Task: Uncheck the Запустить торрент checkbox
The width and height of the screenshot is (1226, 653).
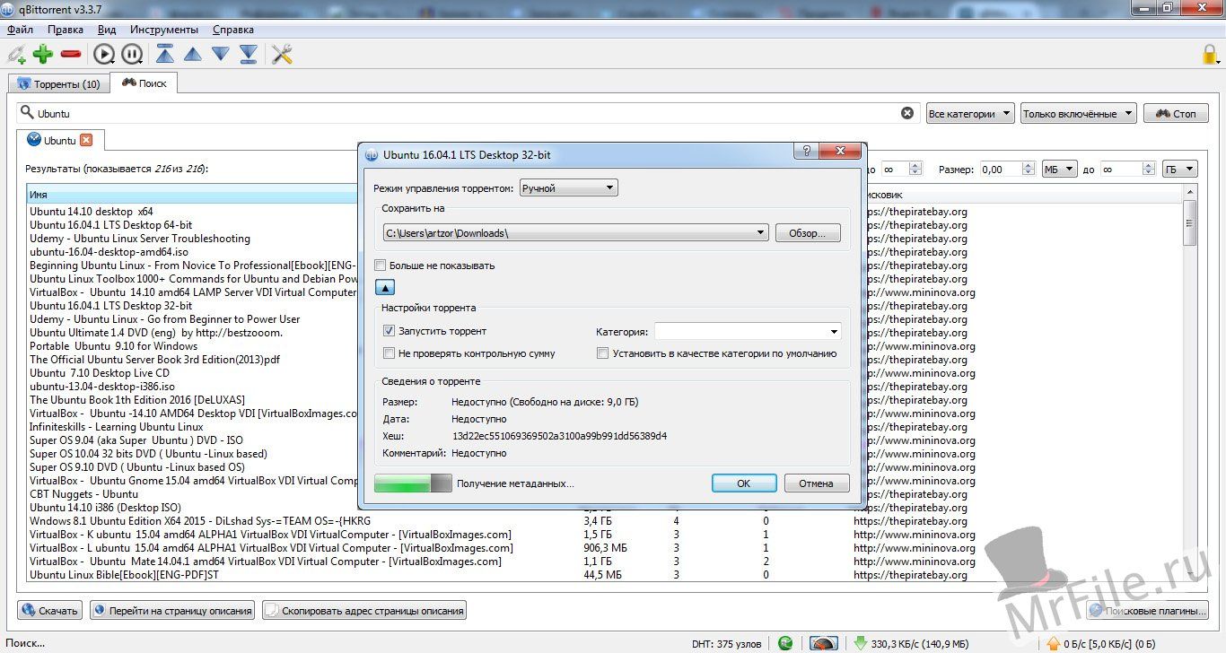Action: click(x=390, y=331)
